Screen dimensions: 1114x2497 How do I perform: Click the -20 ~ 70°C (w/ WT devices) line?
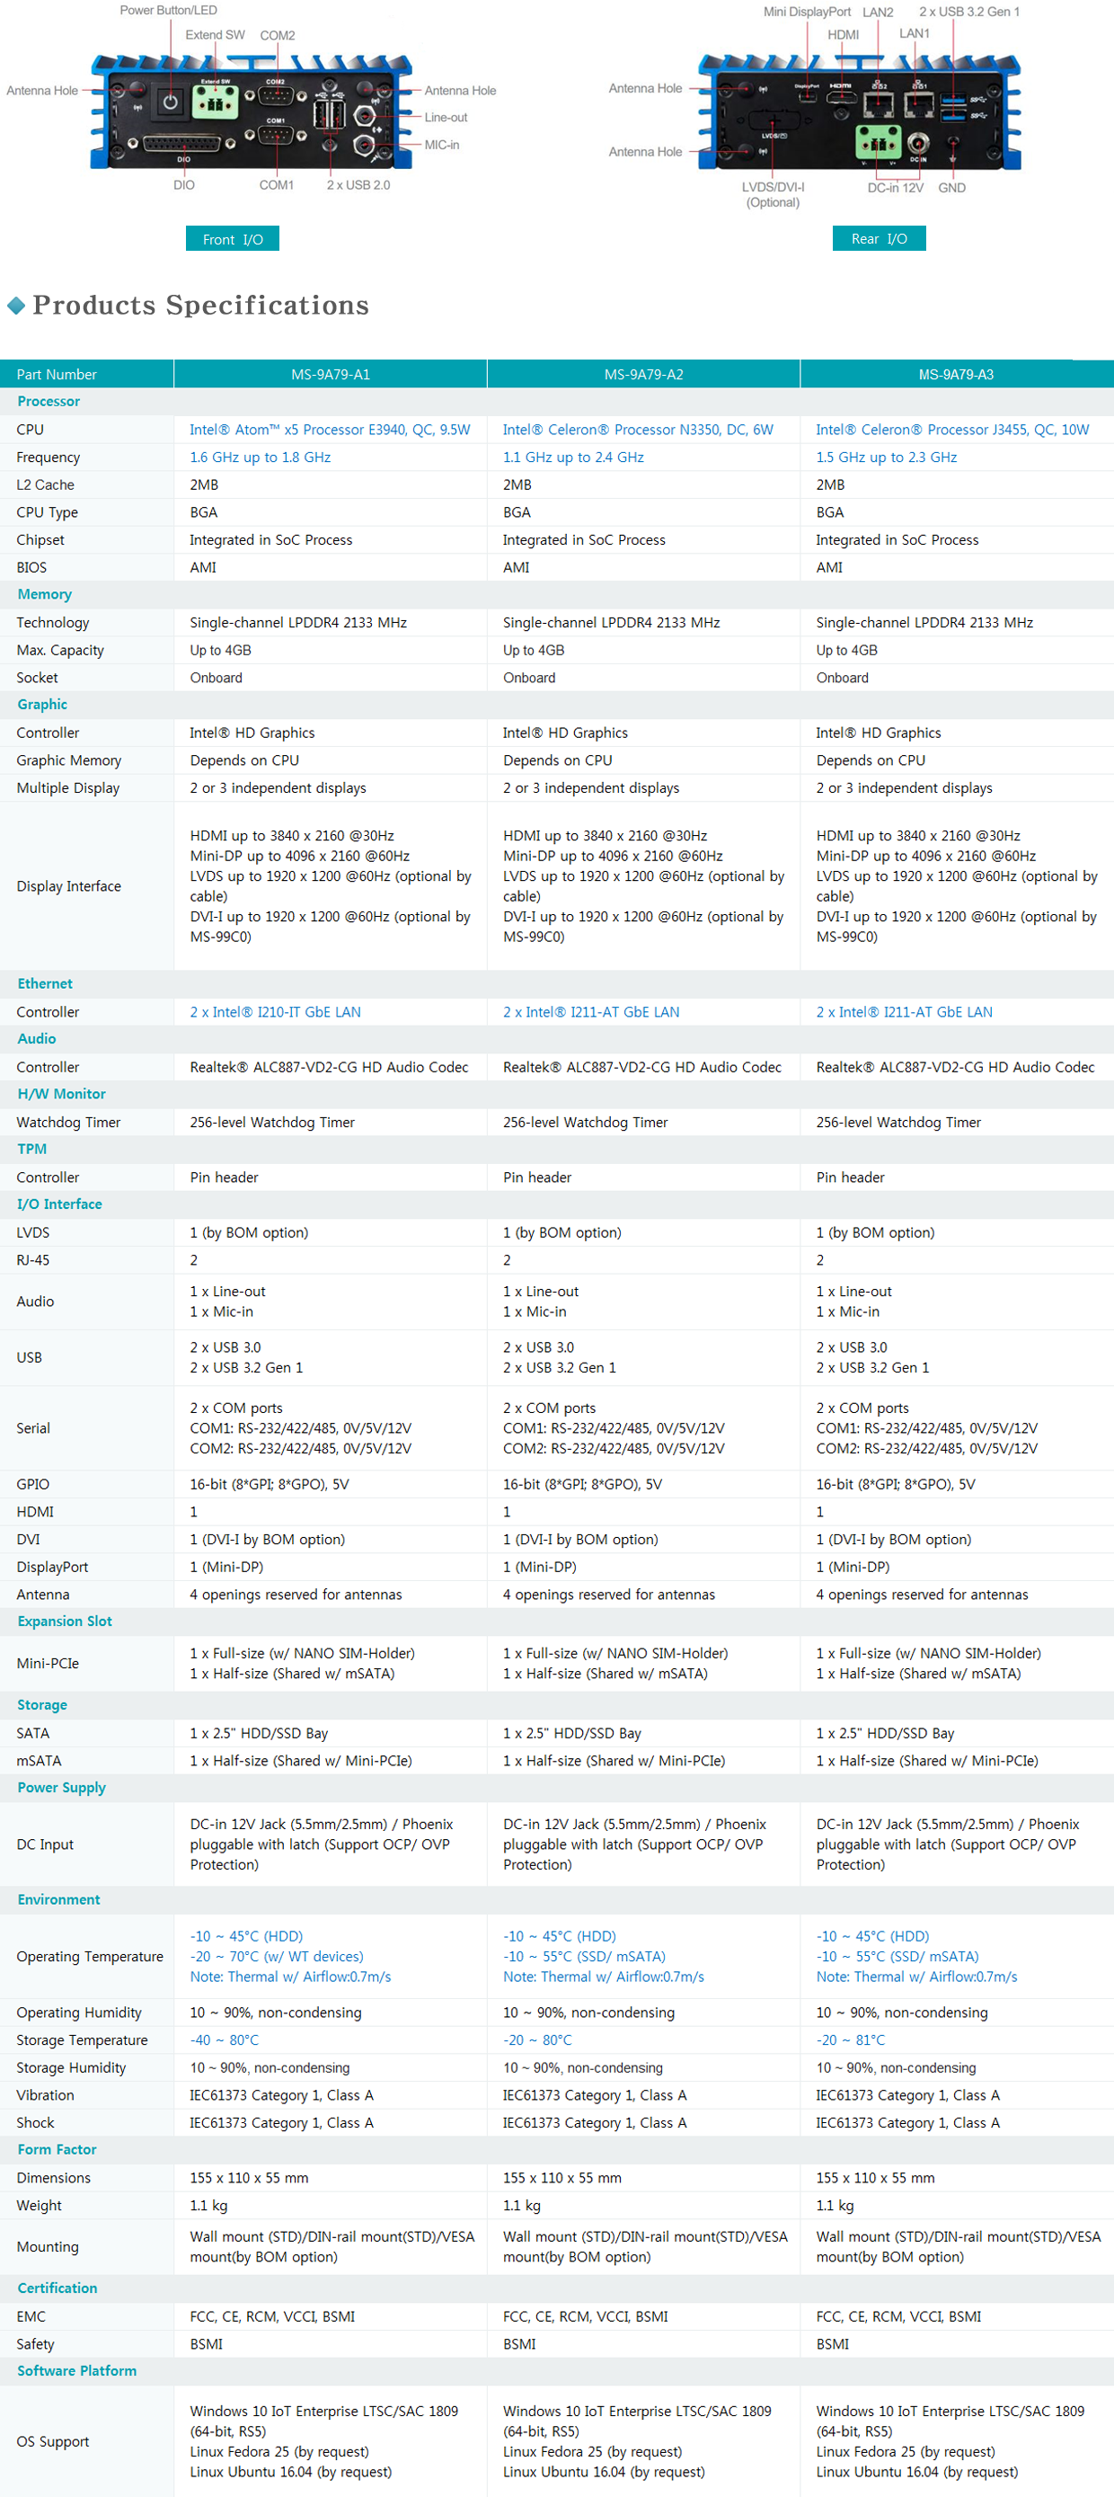(x=276, y=1957)
